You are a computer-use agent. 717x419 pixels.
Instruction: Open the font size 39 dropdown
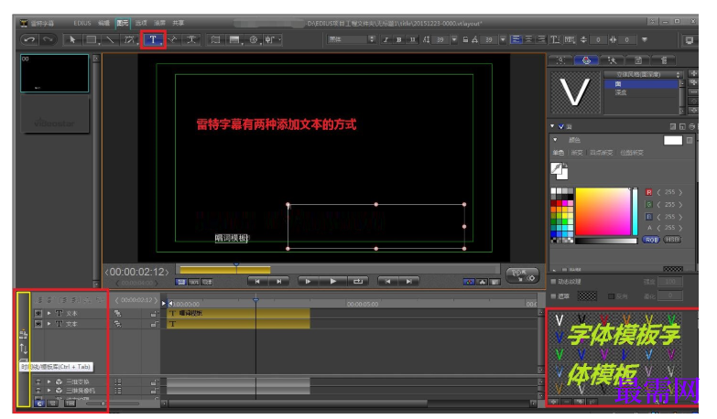(x=454, y=39)
